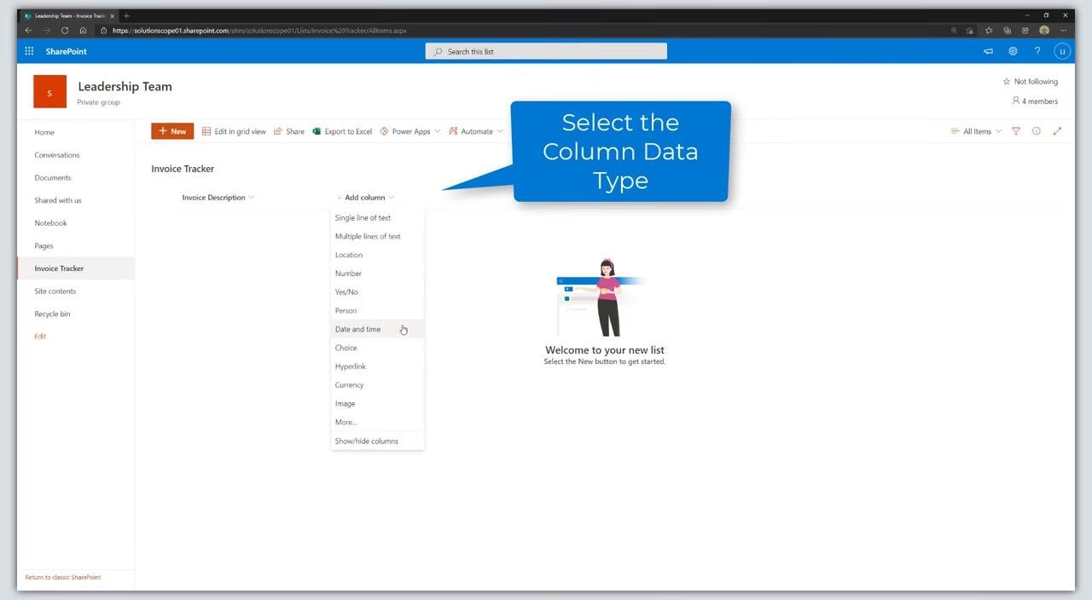Screen dimensions: 1092x600
Task: Click the New item button
Action: (x=172, y=131)
